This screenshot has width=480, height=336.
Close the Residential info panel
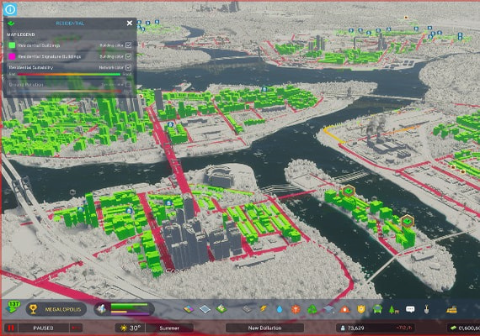130,24
